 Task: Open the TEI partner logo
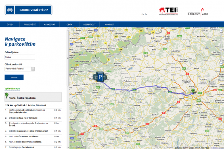point(169,11)
